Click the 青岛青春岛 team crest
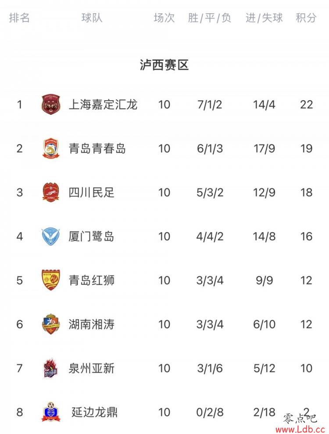The width and height of the screenshot is (329, 434). click(51, 148)
